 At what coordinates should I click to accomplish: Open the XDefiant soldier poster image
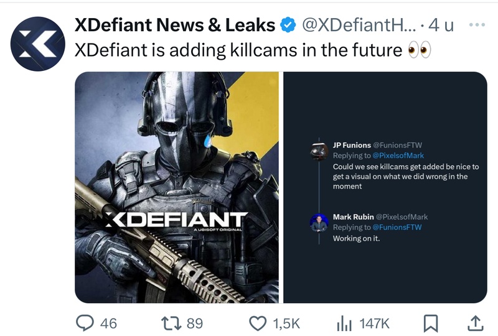[177, 187]
